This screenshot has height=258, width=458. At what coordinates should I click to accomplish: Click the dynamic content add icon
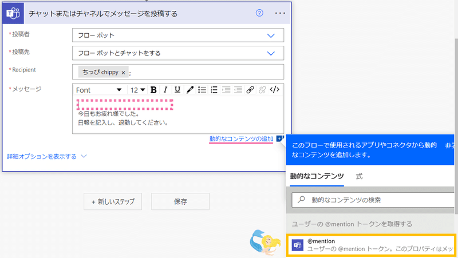point(279,138)
